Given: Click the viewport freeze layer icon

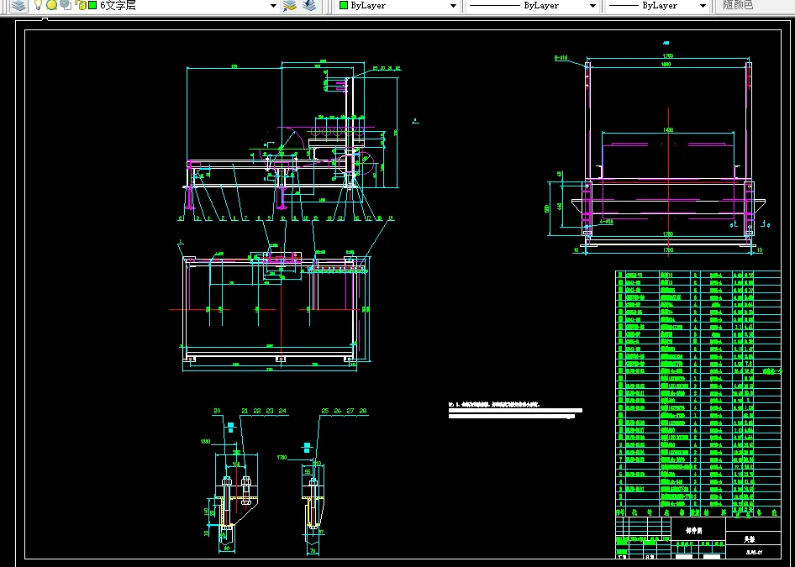Looking at the screenshot, I should (x=65, y=5).
